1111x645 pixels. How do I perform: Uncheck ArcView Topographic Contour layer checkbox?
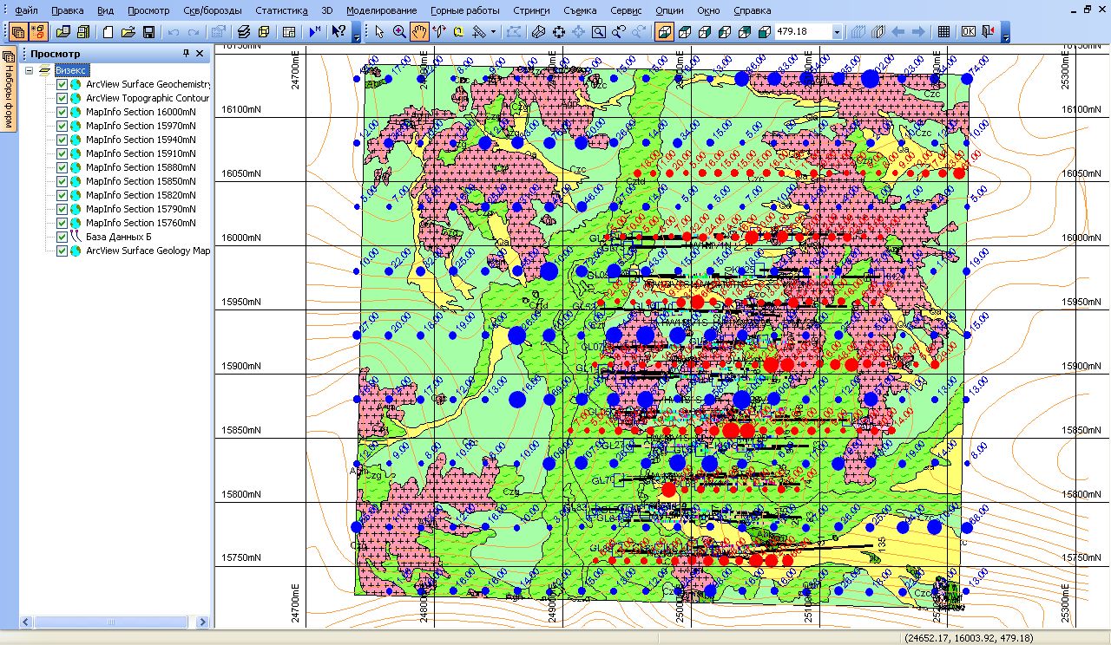[62, 99]
